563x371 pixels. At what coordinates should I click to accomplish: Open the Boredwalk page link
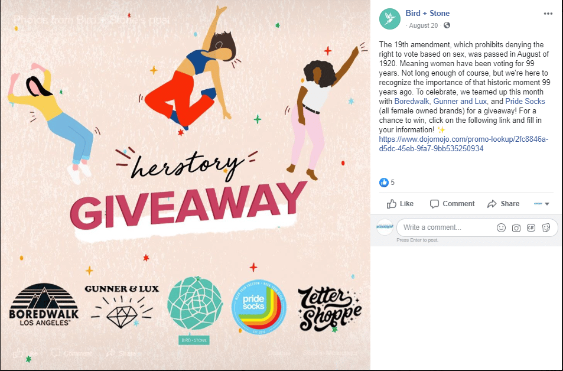tap(412, 101)
